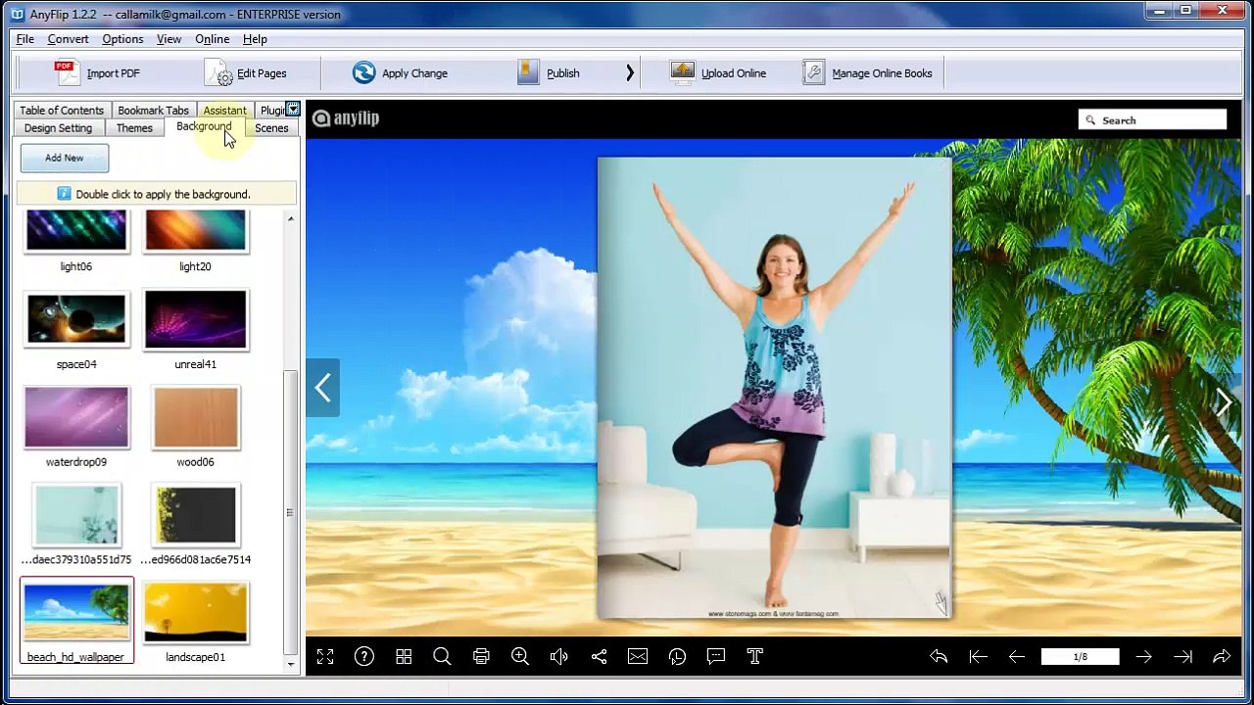The width and height of the screenshot is (1254, 705).
Task: Switch to Design Setting tab
Action: click(58, 128)
